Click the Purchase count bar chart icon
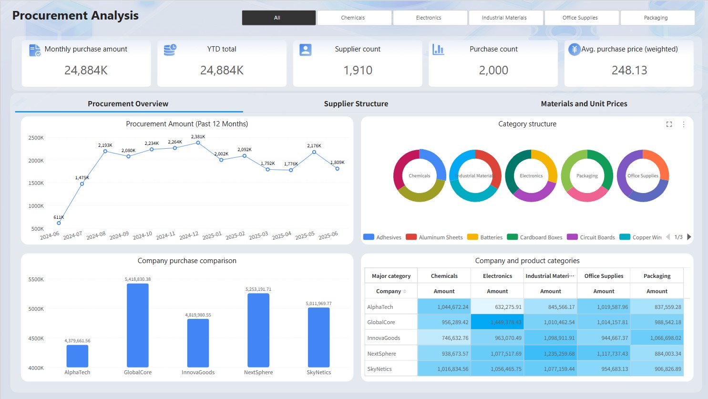Screen dimensions: 708x399 click(x=438, y=50)
